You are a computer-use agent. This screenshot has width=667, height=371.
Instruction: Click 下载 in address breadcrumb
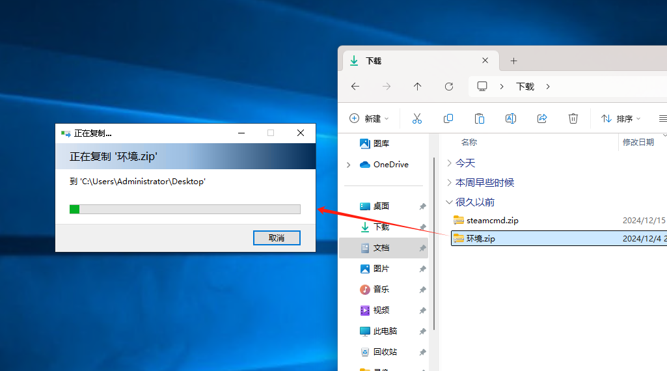(525, 87)
